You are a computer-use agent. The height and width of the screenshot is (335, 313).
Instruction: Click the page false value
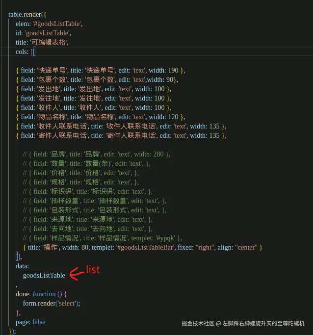(x=39, y=322)
